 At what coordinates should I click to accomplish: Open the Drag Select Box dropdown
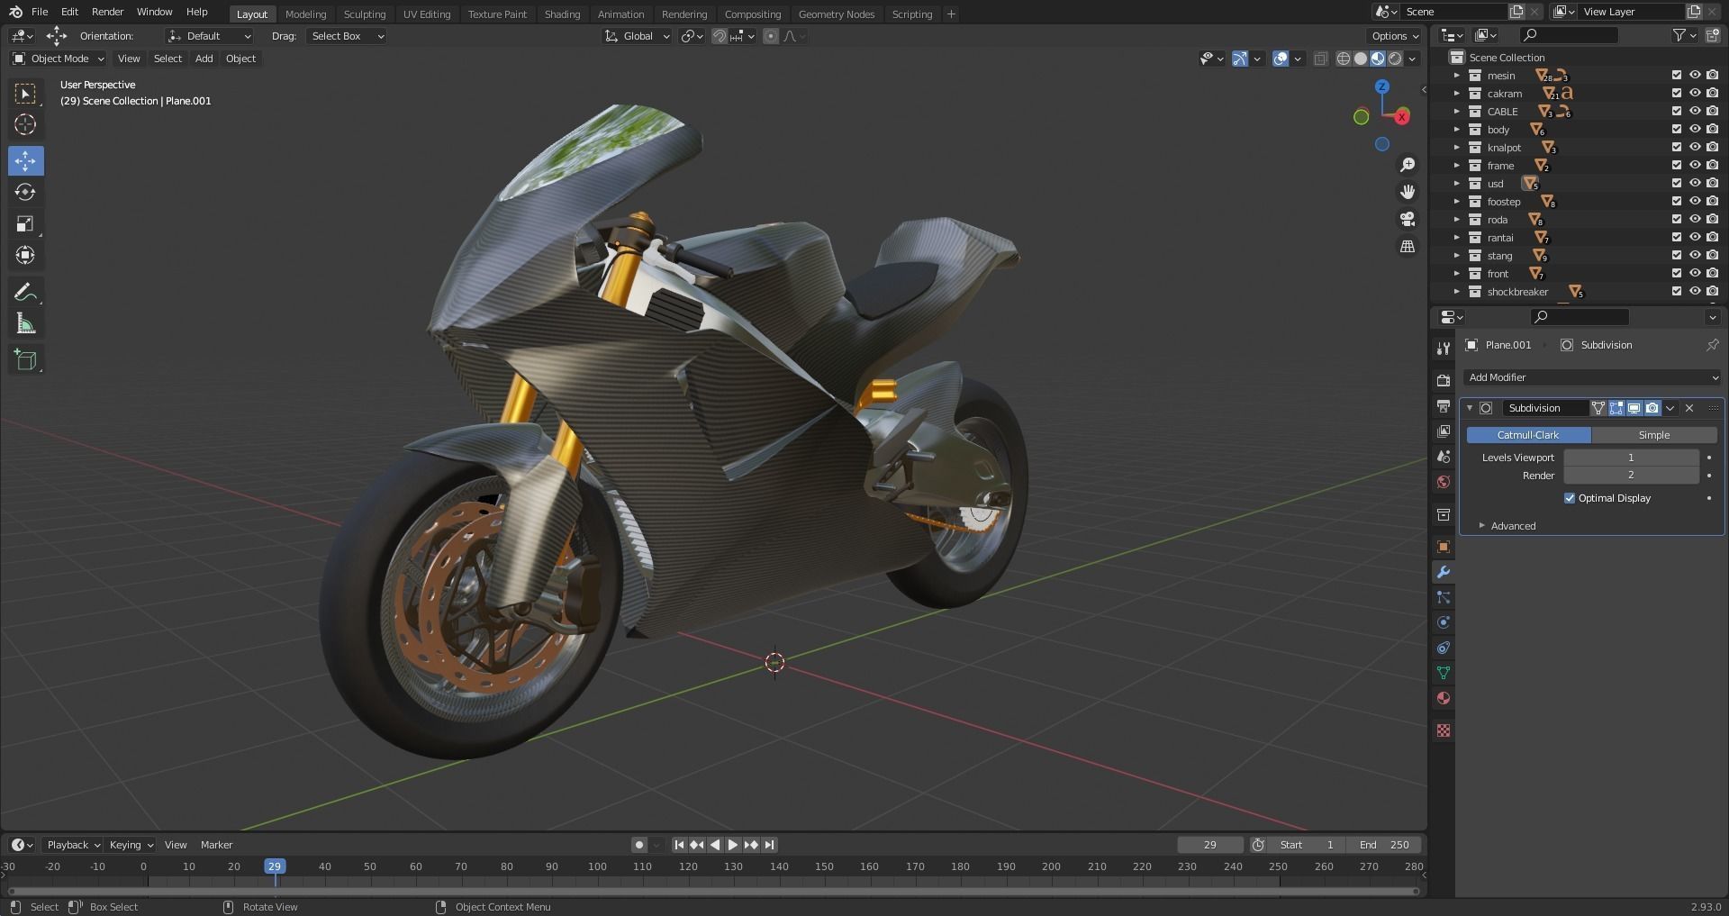347,36
